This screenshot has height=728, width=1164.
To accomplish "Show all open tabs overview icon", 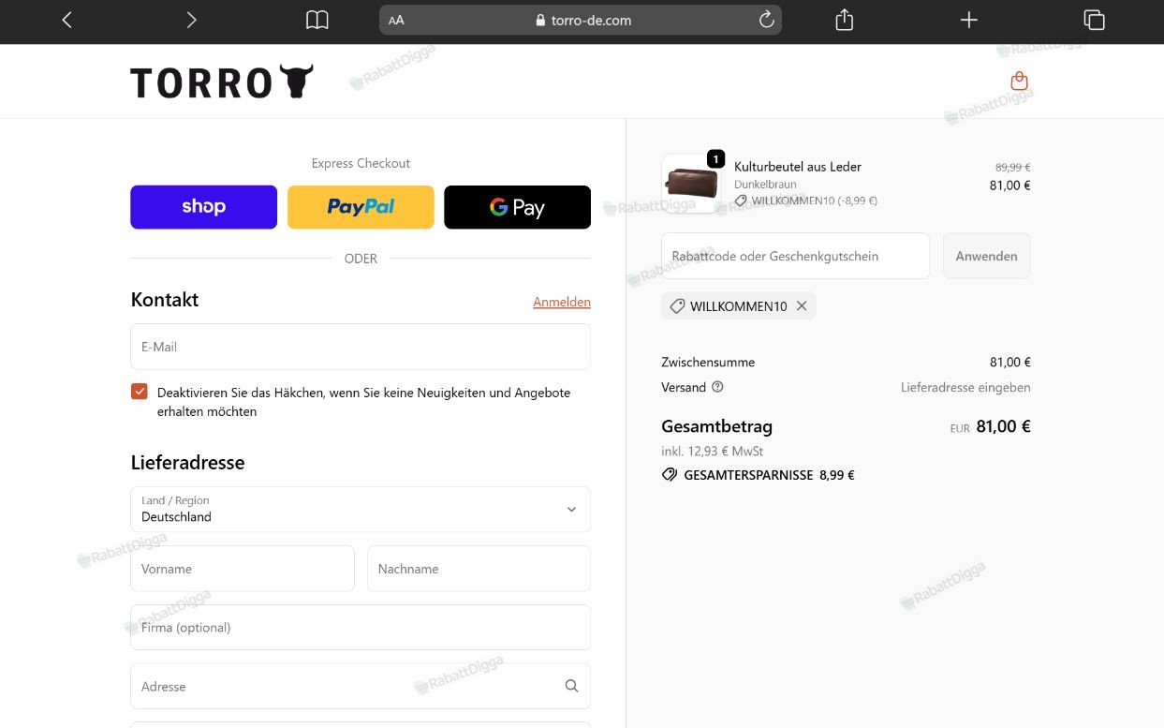I will click(1094, 20).
